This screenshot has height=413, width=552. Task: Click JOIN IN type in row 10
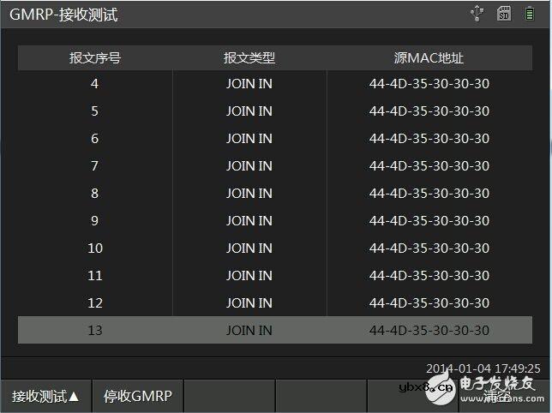point(249,248)
